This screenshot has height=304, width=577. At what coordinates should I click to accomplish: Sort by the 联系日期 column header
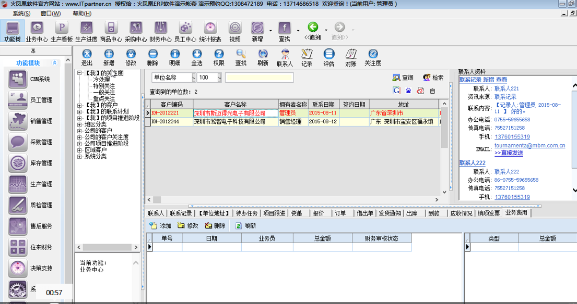tap(323, 105)
